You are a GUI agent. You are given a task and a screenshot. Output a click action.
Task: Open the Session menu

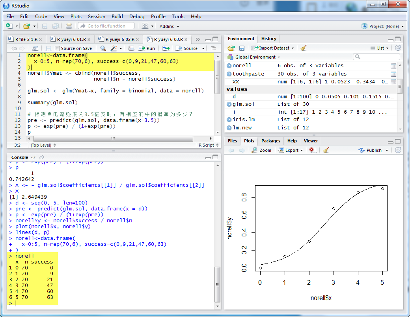pyautogui.click(x=96, y=17)
